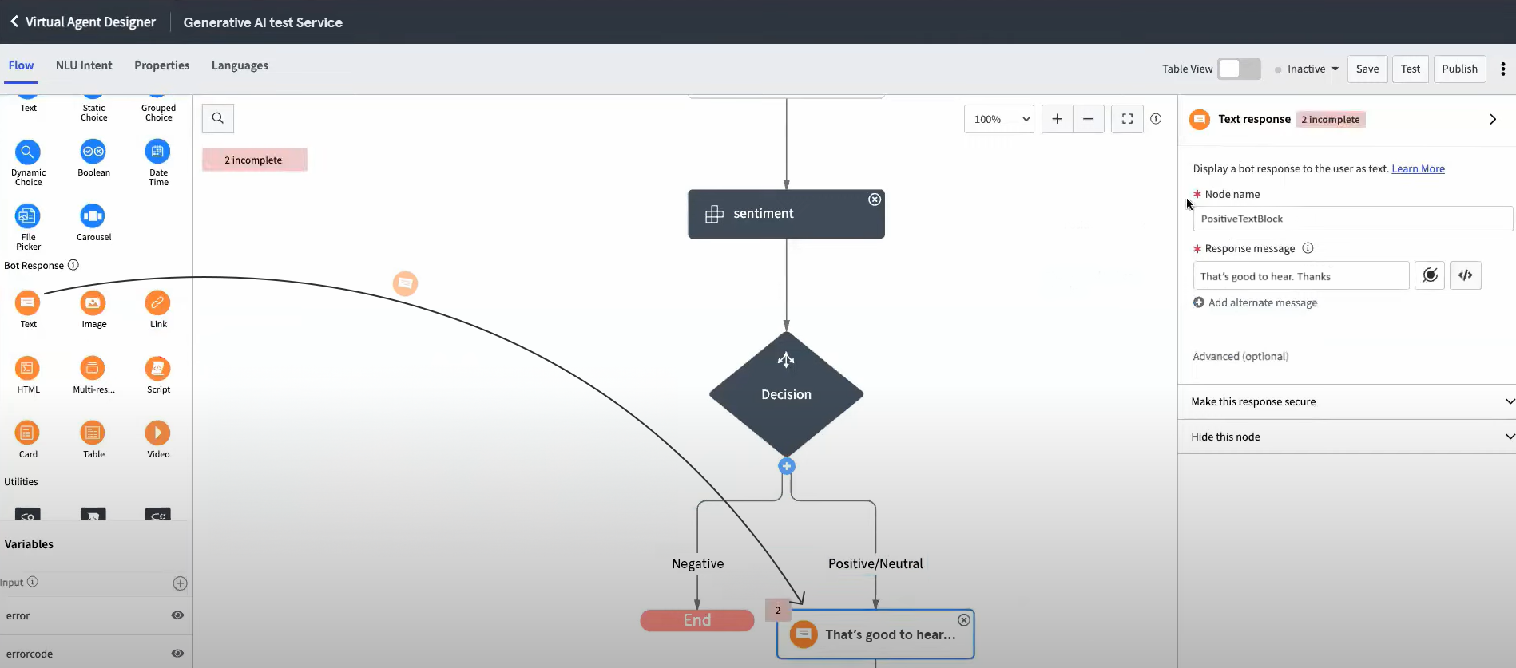Delete the sentiment node
Screen dimensions: 1516x668
pos(875,200)
